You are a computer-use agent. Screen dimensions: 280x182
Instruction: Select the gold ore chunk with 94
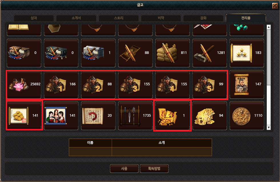pos(210,116)
